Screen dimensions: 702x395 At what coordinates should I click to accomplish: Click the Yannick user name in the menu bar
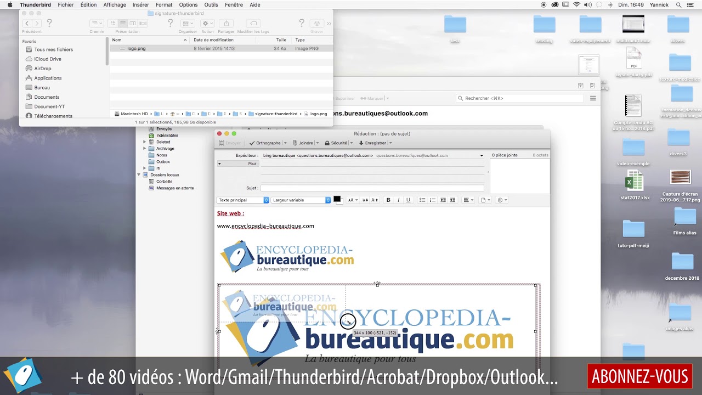coord(659,4)
